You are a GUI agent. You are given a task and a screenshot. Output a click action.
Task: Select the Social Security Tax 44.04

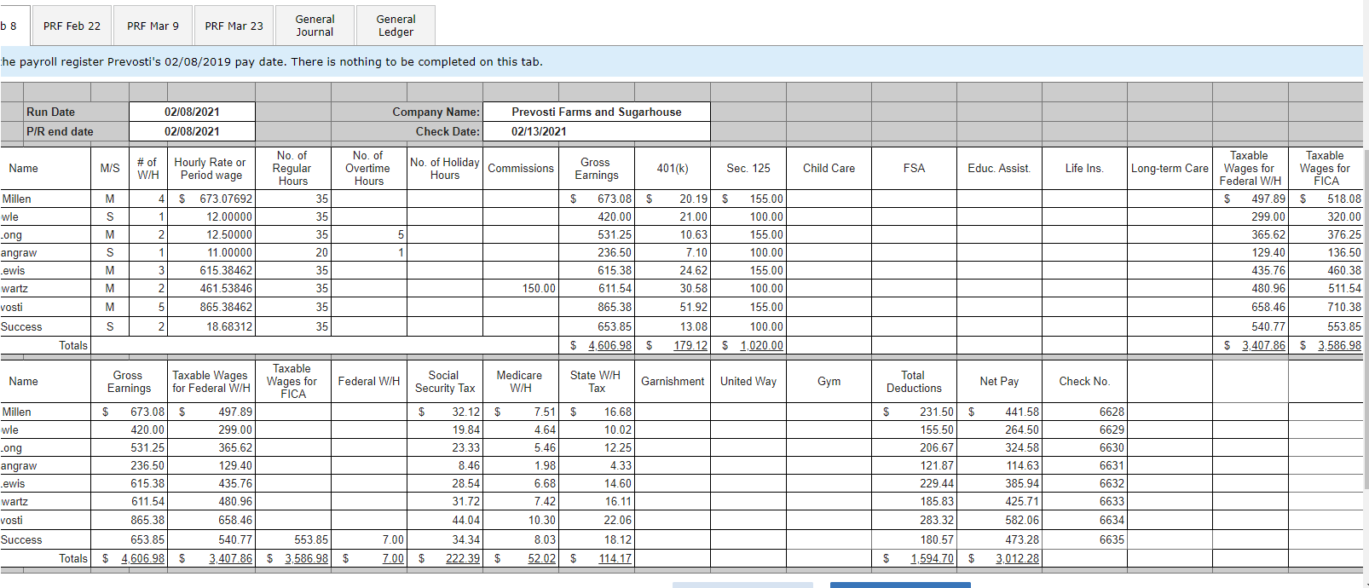point(444,520)
